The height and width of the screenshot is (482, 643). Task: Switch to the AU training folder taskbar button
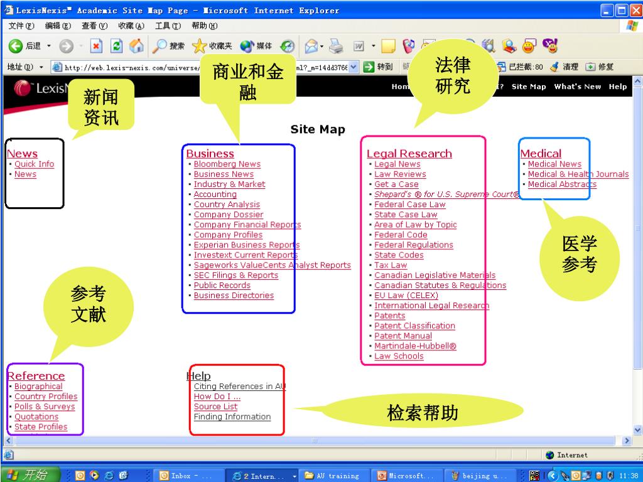[x=334, y=476]
